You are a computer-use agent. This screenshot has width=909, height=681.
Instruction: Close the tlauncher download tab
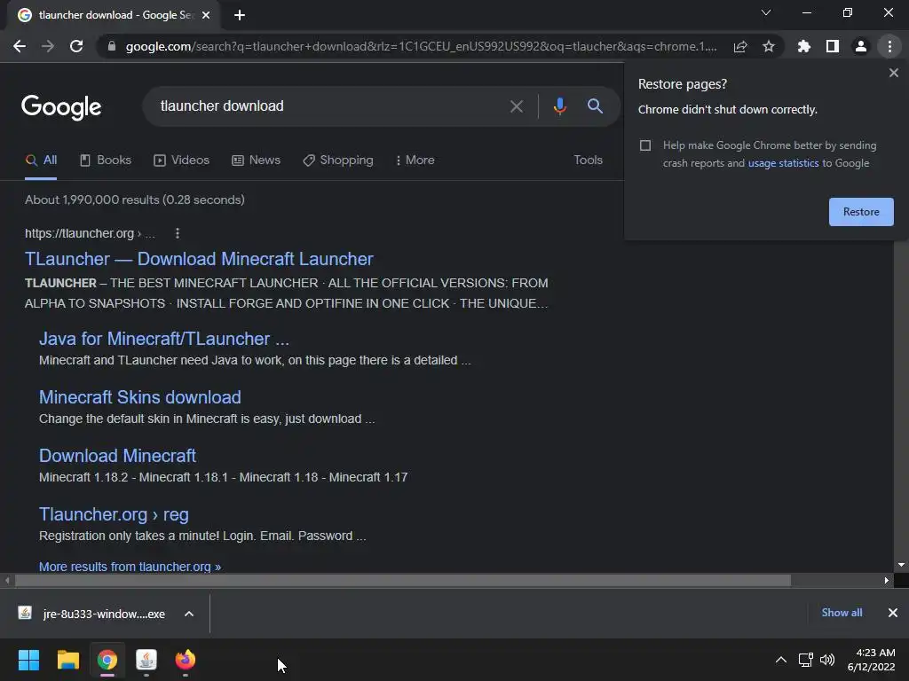[x=206, y=15]
